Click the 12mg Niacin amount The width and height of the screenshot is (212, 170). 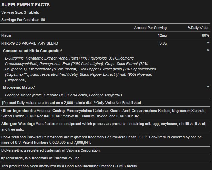(162, 36)
